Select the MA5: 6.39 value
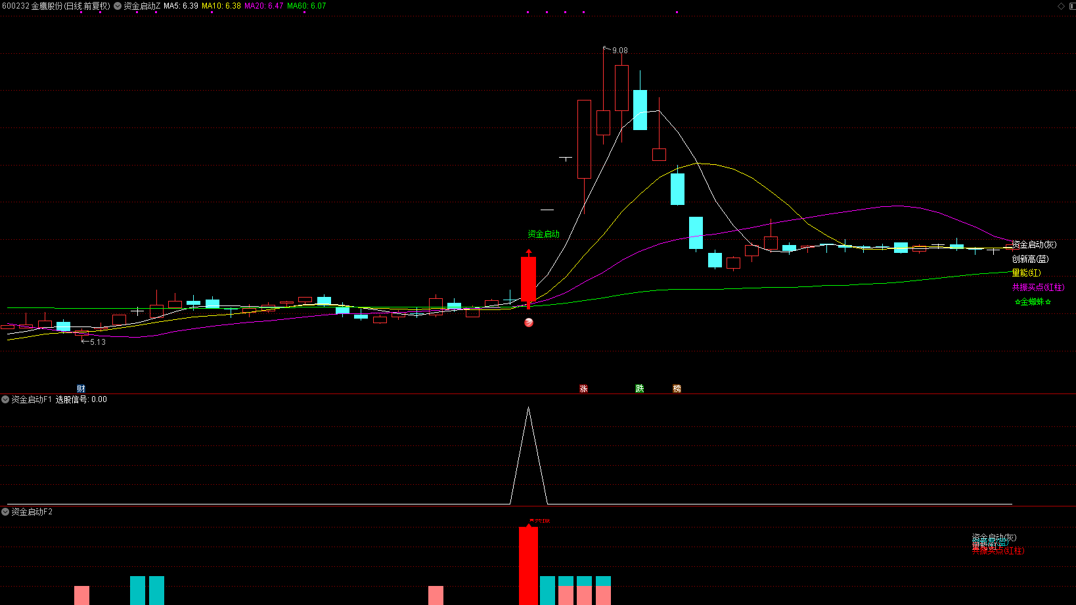Viewport: 1076px width, 605px height. click(181, 6)
